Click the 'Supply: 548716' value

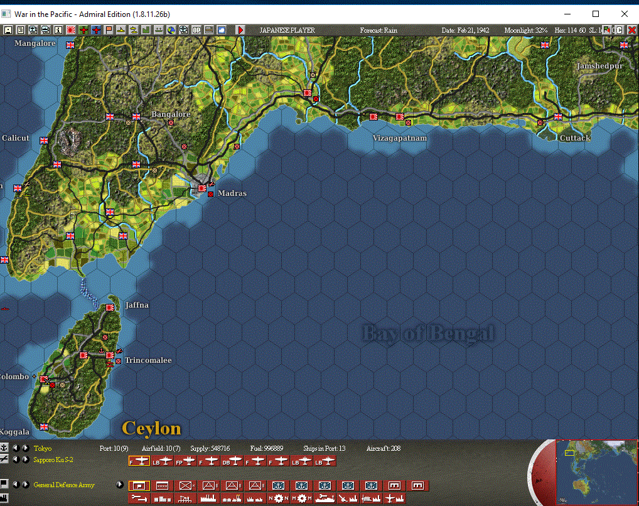click(x=210, y=448)
